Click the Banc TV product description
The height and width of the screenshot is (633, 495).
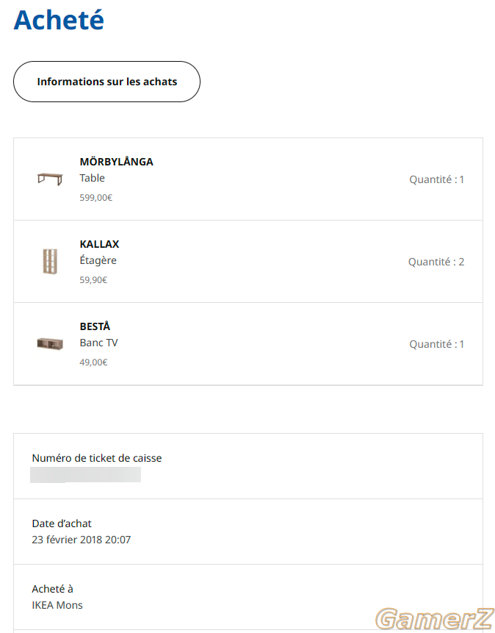pos(99,343)
